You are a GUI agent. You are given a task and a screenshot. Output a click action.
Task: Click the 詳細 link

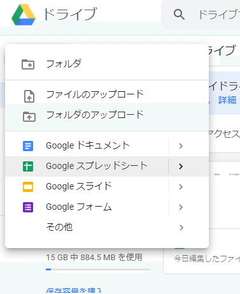(x=227, y=100)
